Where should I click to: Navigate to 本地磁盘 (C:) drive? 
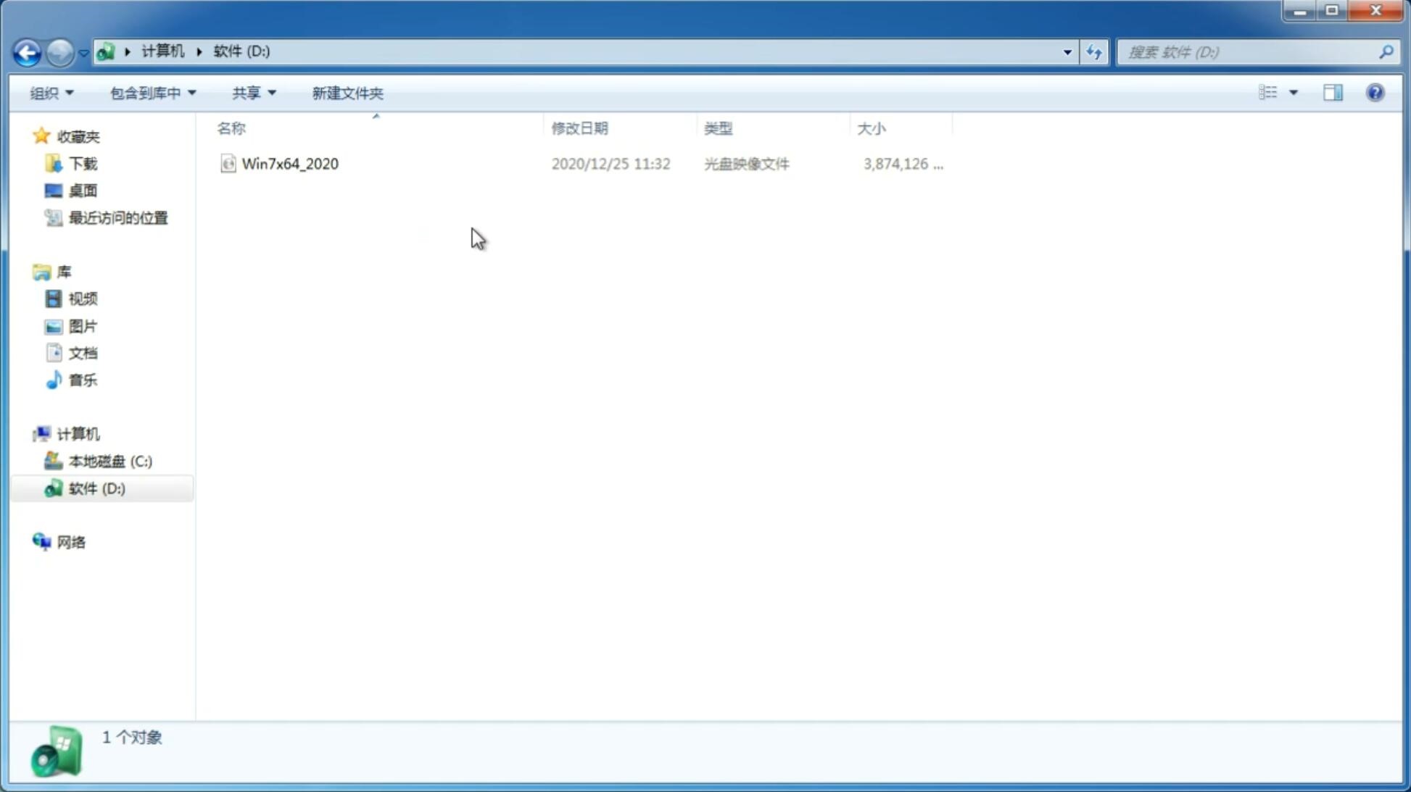109,461
